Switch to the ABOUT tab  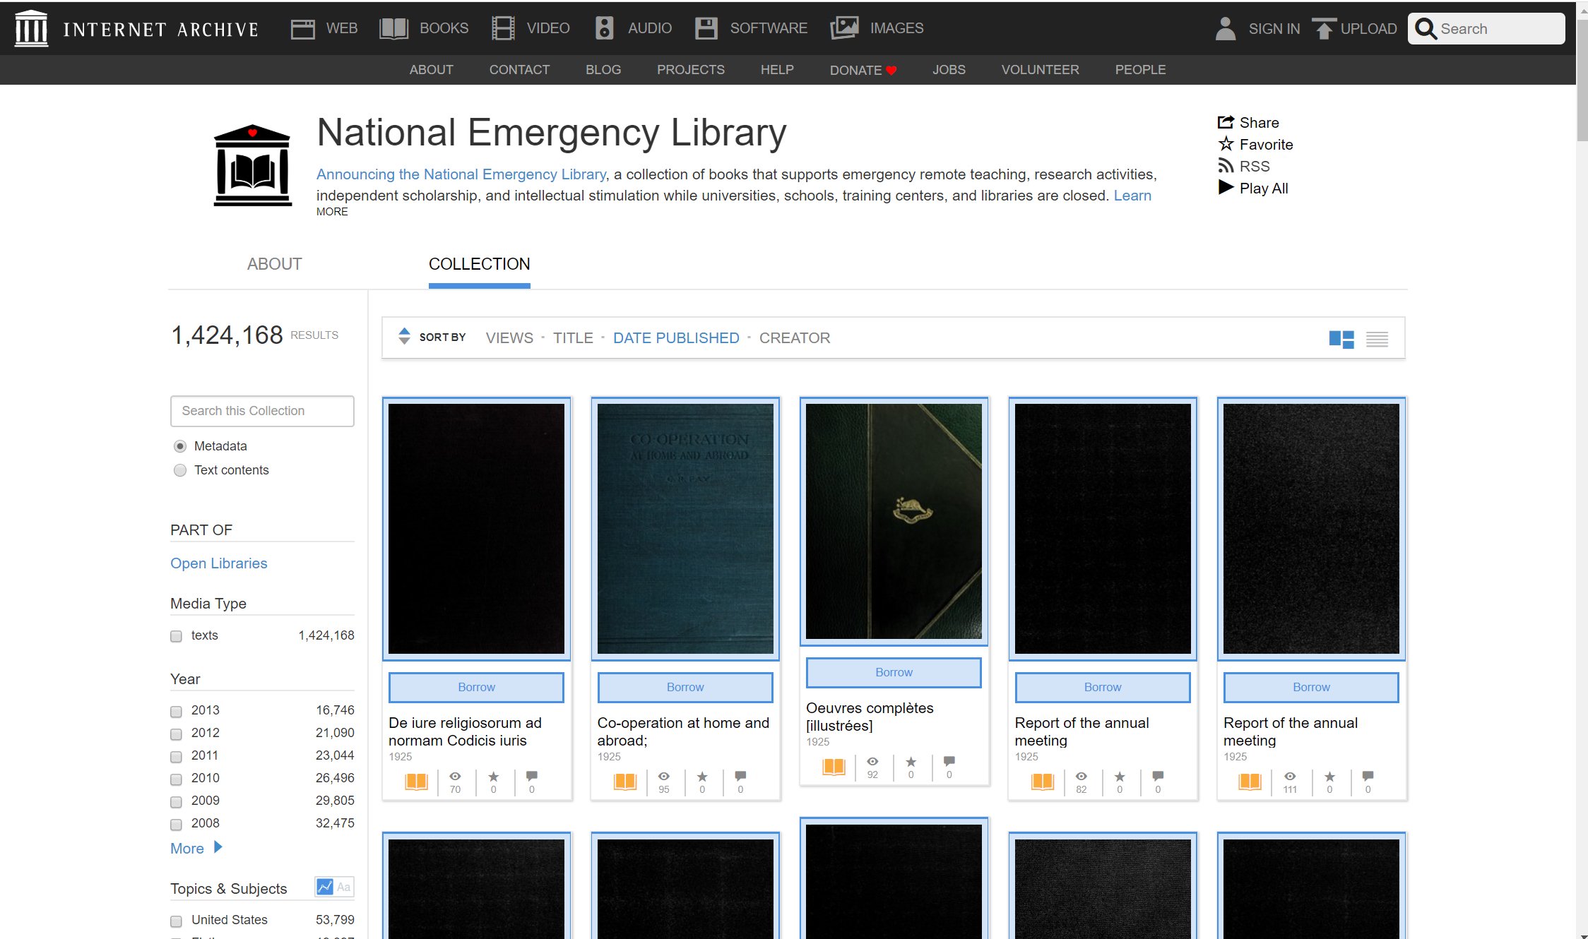(274, 264)
